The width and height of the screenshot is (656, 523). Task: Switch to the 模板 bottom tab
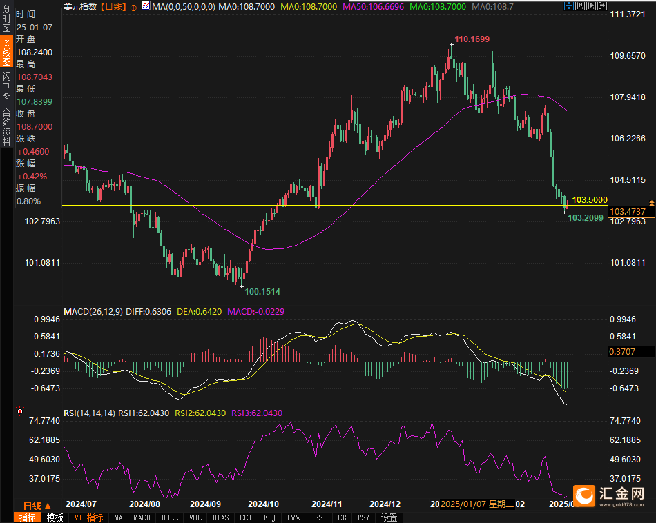point(55,517)
